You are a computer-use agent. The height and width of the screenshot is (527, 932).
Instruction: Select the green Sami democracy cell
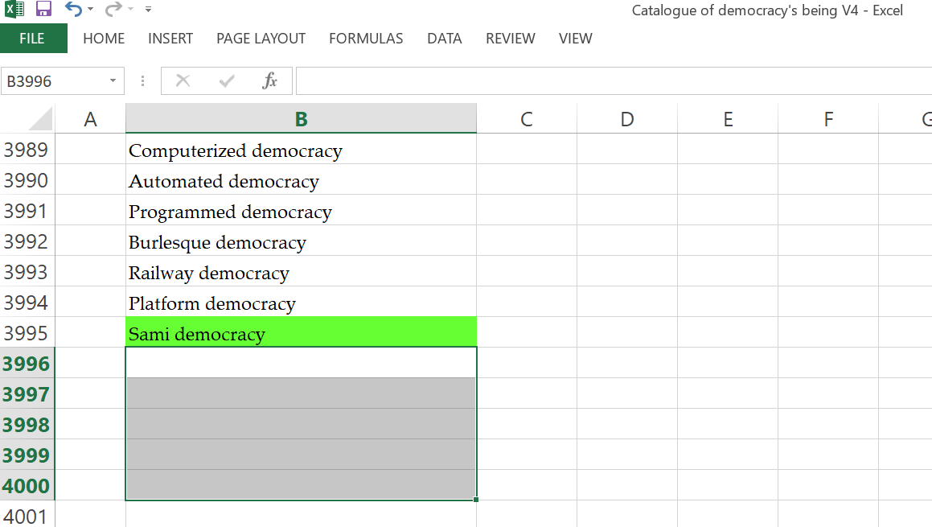click(301, 332)
